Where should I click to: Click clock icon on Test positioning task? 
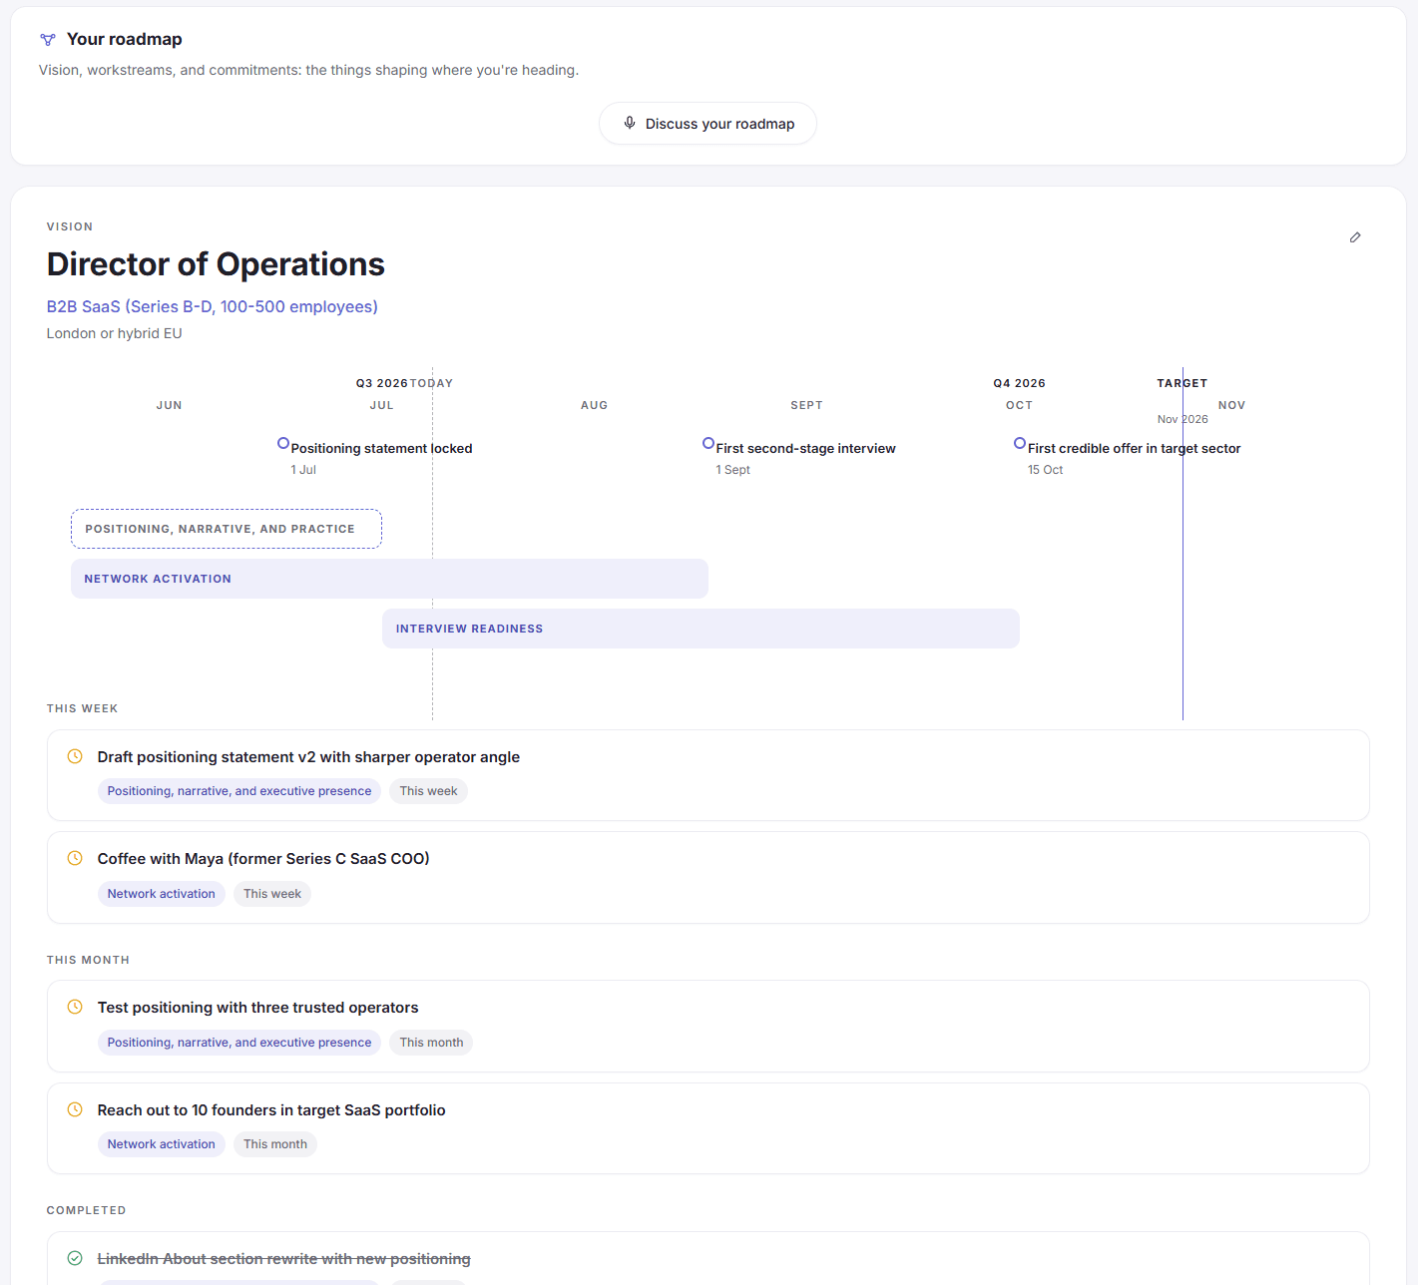coord(75,1007)
